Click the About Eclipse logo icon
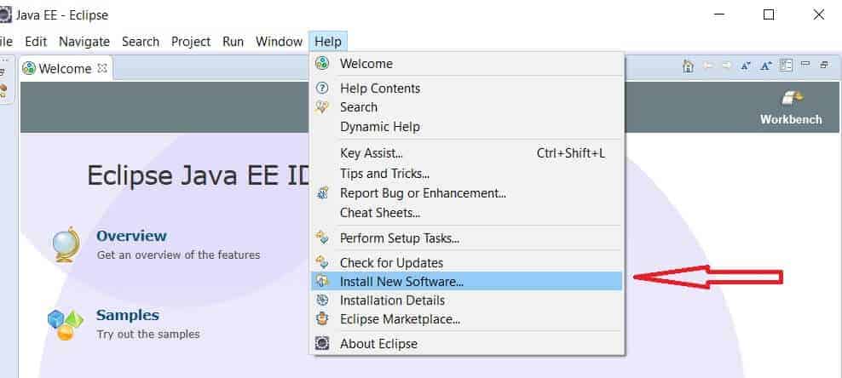Viewport: 842px width, 378px height. click(321, 343)
